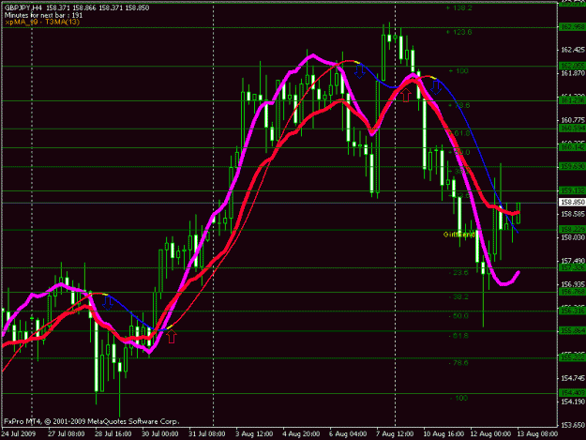
Task: Click the green 154.409 level price tag
Action: 572,393
